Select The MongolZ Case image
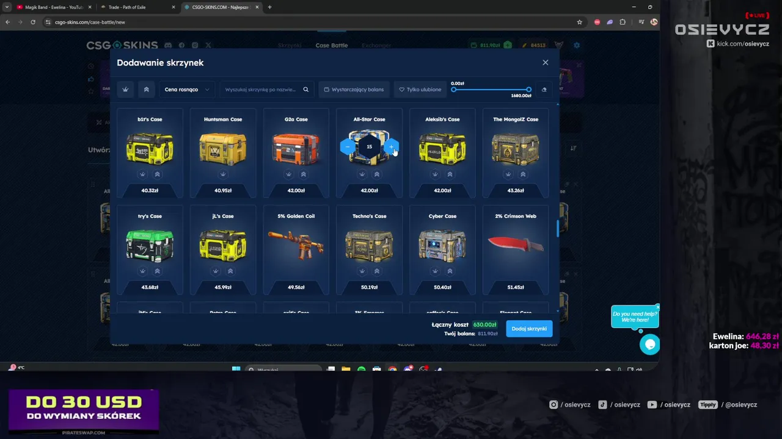 (x=516, y=148)
